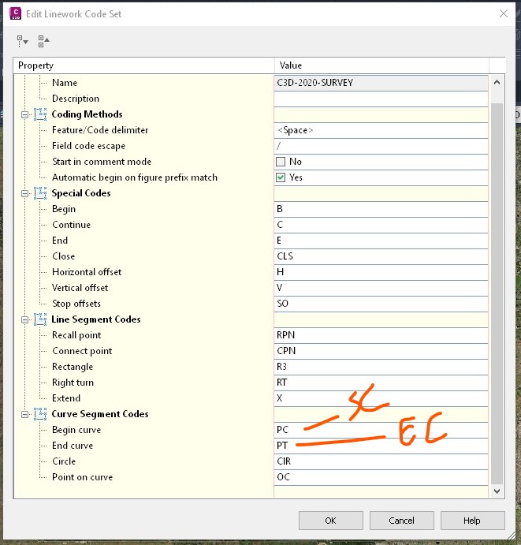Select the Connect point property label

82,351
